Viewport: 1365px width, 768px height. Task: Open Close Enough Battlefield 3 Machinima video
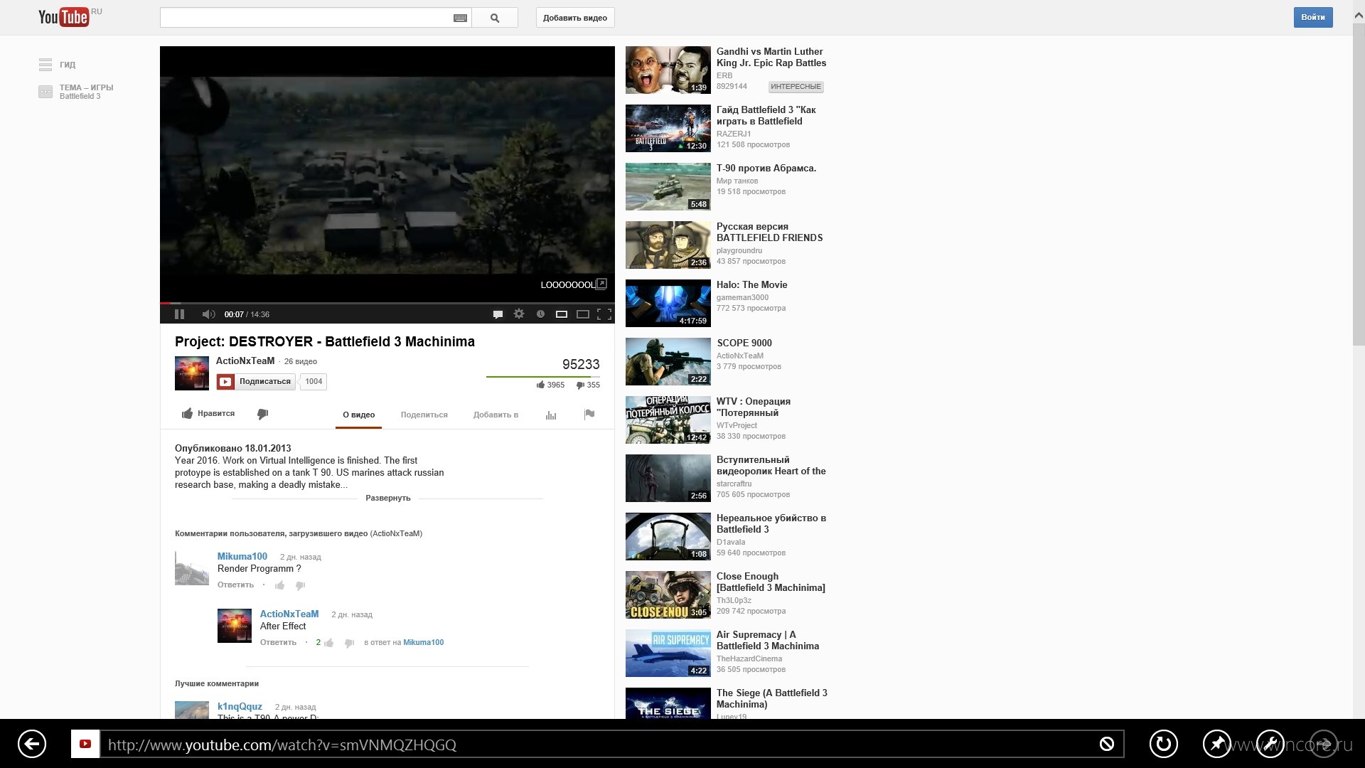tap(771, 582)
